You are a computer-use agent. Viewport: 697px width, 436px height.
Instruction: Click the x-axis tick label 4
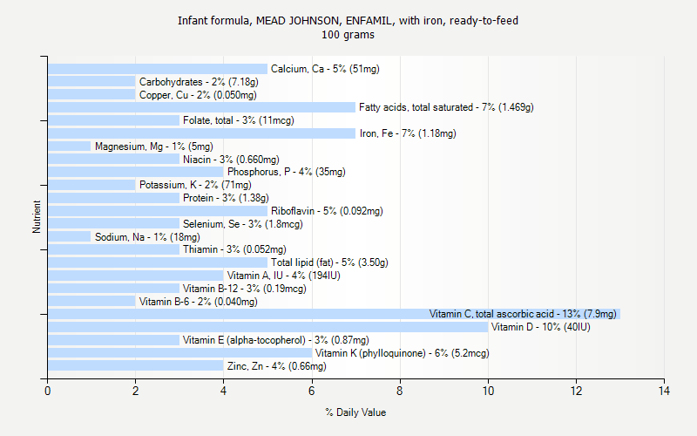(x=224, y=391)
